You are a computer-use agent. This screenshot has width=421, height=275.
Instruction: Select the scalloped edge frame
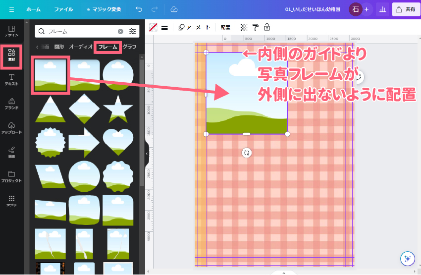(118, 176)
